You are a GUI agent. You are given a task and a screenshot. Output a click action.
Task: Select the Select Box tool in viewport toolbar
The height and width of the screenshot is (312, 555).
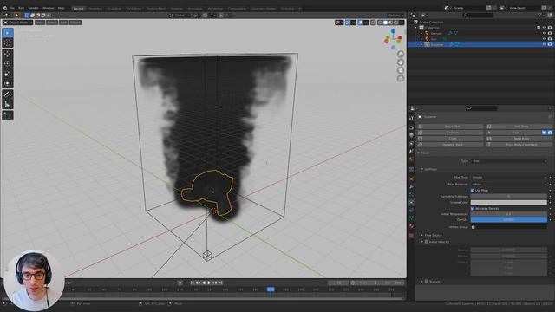8,33
